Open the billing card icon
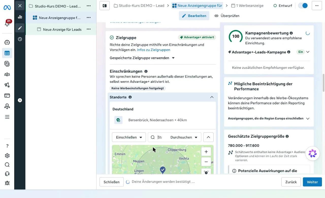 pos(7,95)
